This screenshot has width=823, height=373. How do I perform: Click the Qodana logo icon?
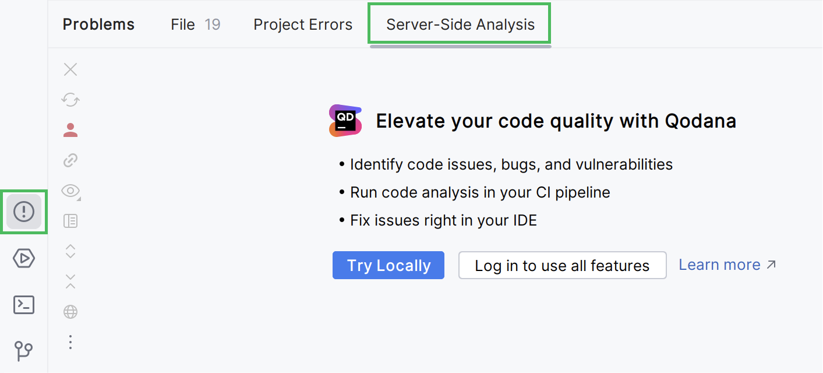click(345, 121)
